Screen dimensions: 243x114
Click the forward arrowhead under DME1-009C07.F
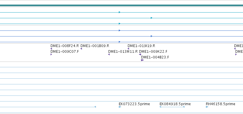(x=51, y=54)
